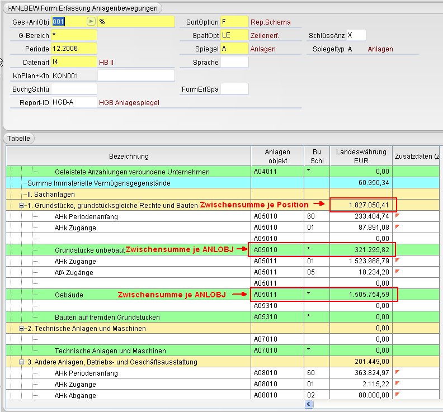Click the SortOption field with F
The width and height of the screenshot is (443, 412).
(x=234, y=21)
